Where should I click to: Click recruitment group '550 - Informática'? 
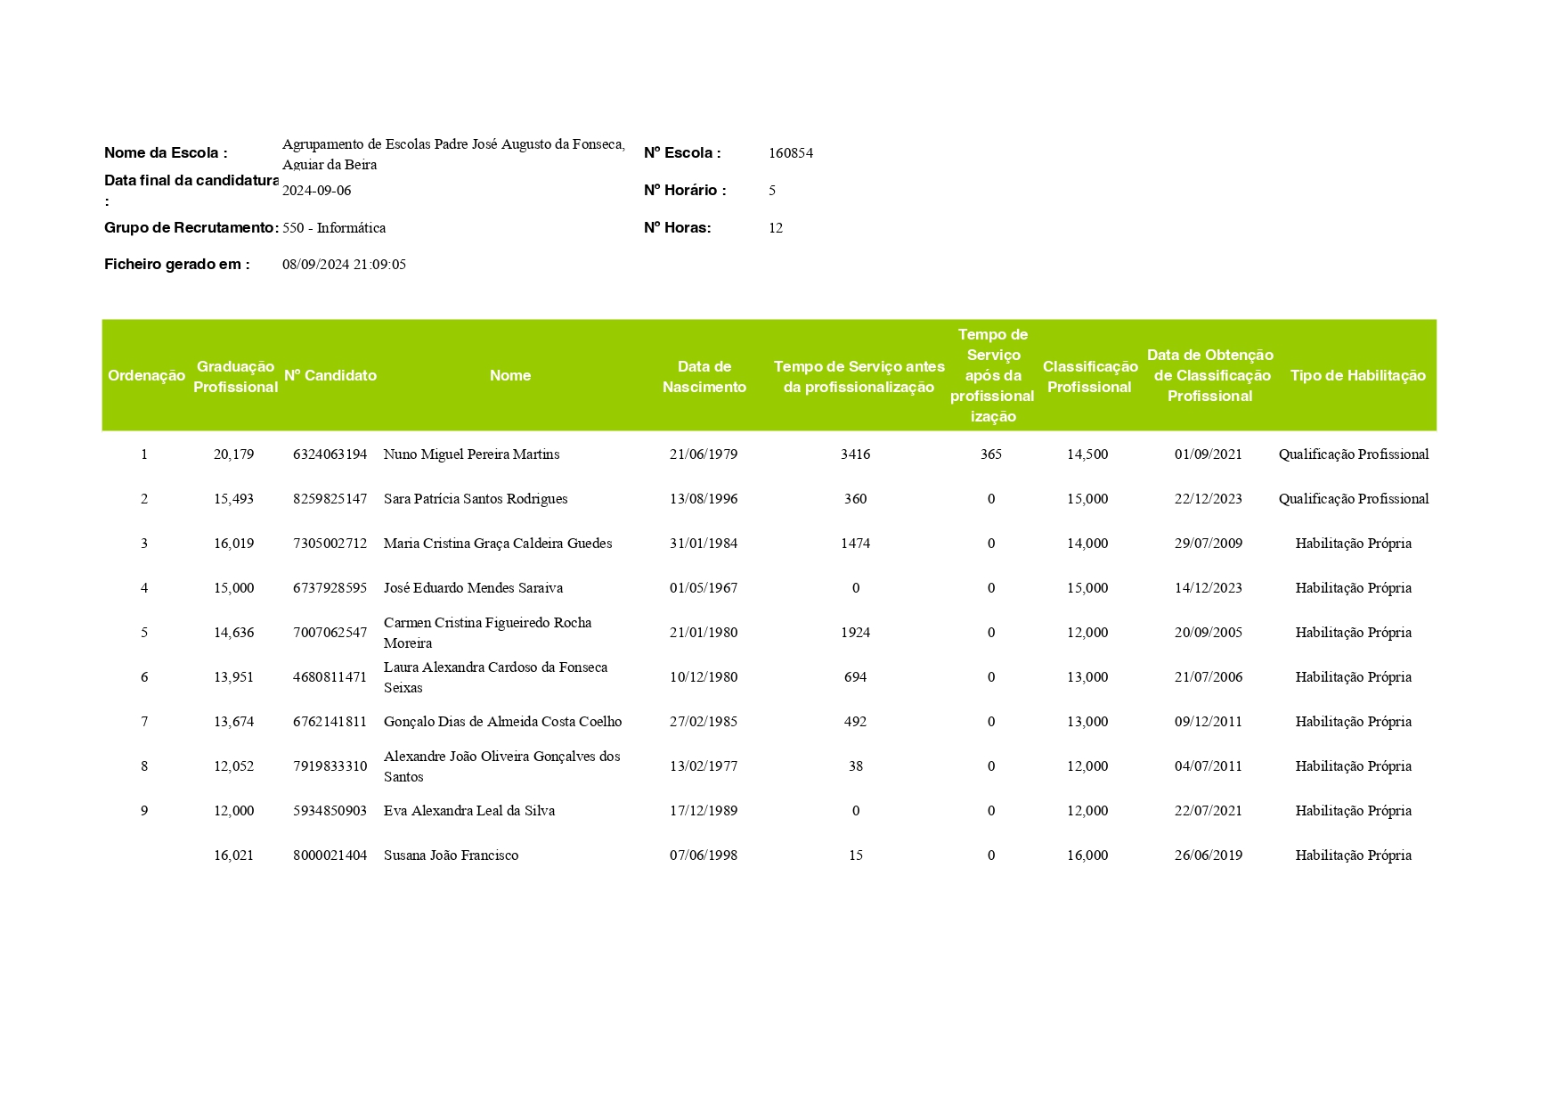point(334,228)
